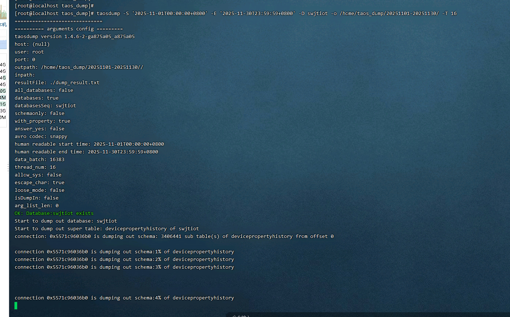Click the blue highlighted chart in left panel

tap(3, 44)
